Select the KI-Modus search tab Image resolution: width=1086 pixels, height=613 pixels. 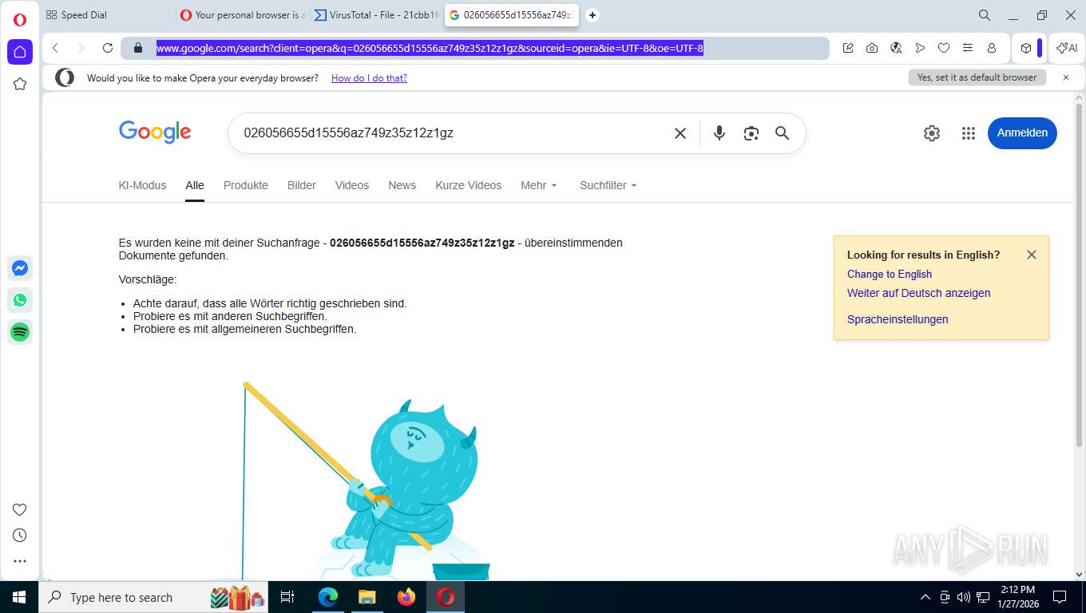(142, 185)
